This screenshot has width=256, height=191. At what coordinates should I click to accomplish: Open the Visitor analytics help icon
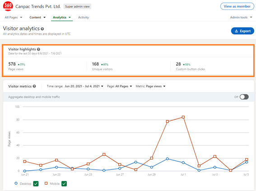click(42, 29)
